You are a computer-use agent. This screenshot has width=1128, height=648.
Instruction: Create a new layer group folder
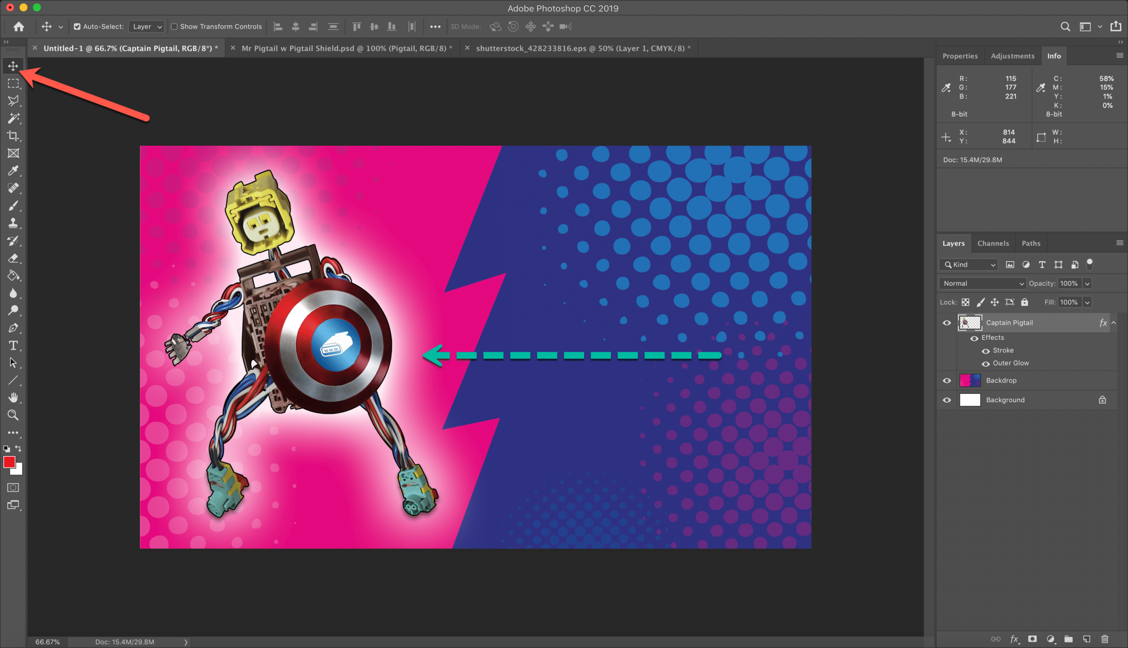pos(1068,639)
